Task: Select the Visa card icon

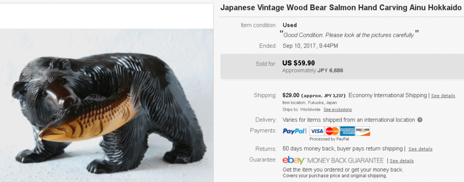Action: 317,131
